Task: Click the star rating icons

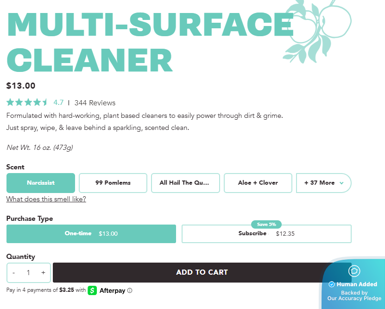Action: pos(27,103)
